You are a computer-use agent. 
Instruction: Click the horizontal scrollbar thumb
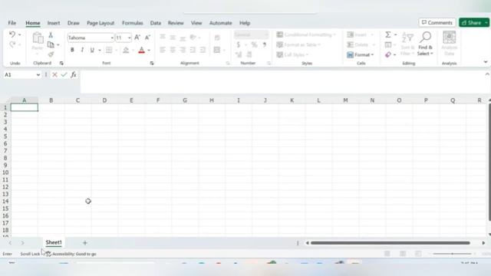(x=390, y=243)
